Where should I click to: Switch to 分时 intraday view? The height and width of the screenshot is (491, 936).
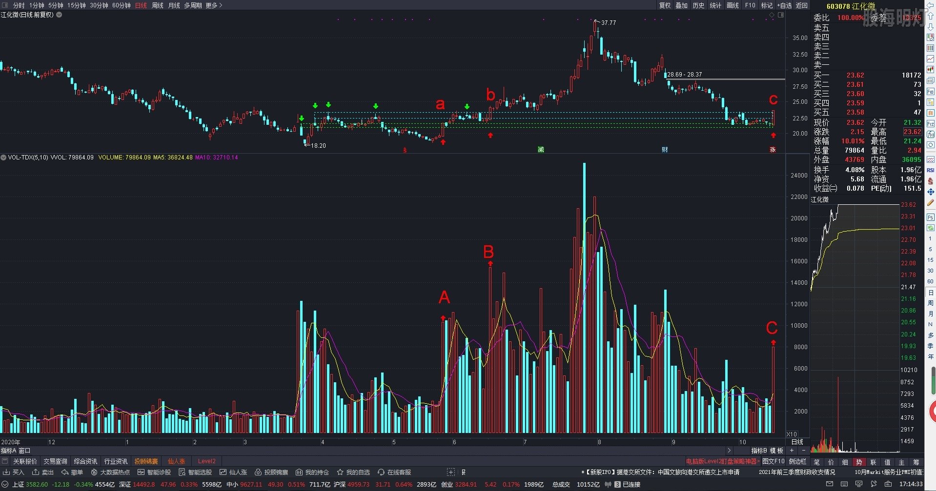click(19, 5)
